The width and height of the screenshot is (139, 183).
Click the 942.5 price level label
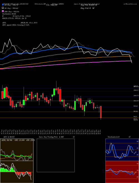(x=135, y=116)
